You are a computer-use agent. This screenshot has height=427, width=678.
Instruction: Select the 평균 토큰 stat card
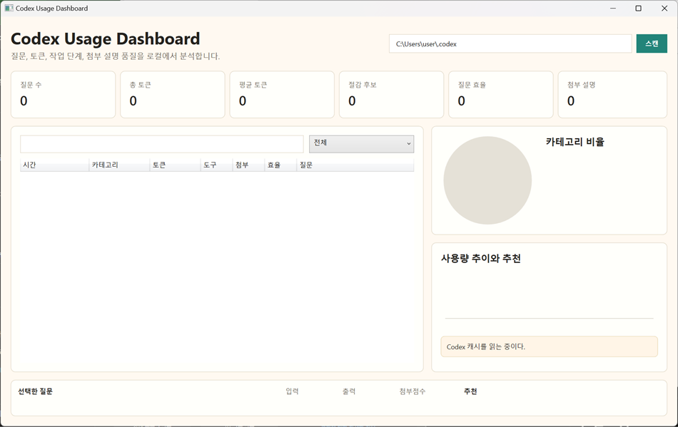[x=282, y=95]
